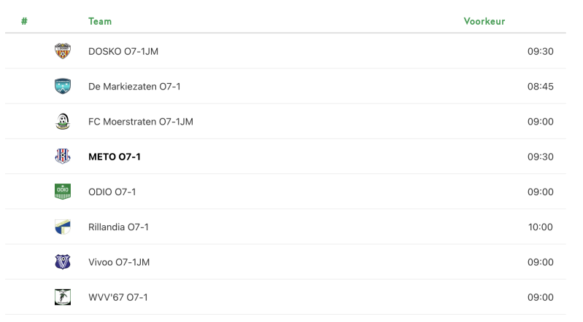Click the DOSKO club crest icon
Image resolution: width=583 pixels, height=322 pixels.
pos(63,51)
